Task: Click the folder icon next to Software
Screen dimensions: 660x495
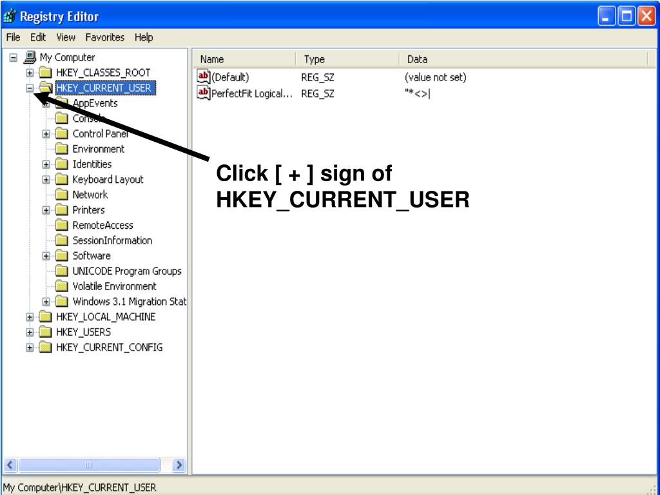Action: (62, 256)
